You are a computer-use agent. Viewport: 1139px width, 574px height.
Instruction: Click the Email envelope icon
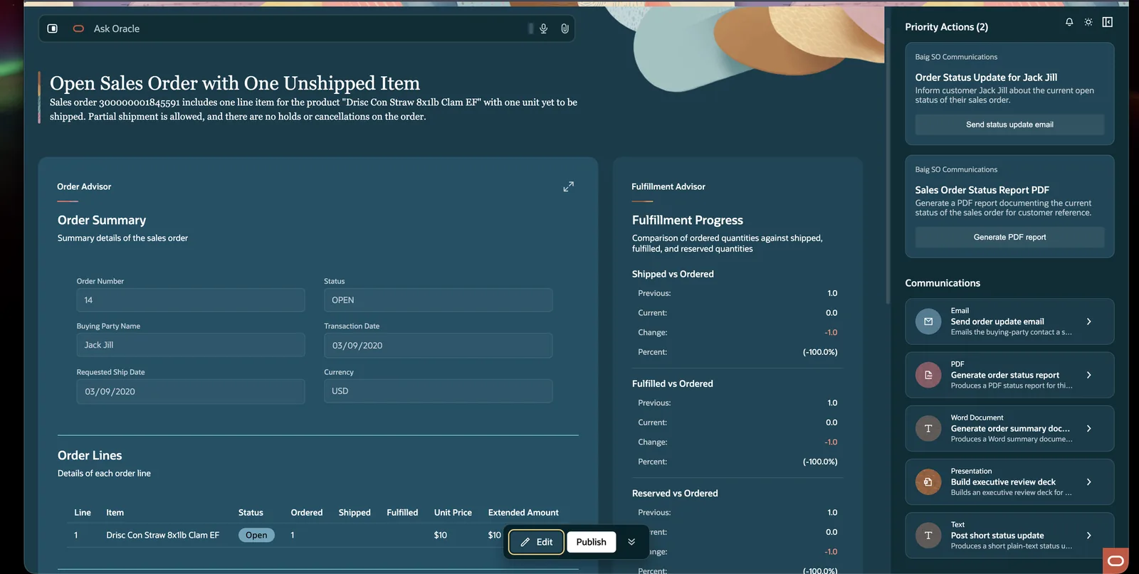(x=928, y=321)
